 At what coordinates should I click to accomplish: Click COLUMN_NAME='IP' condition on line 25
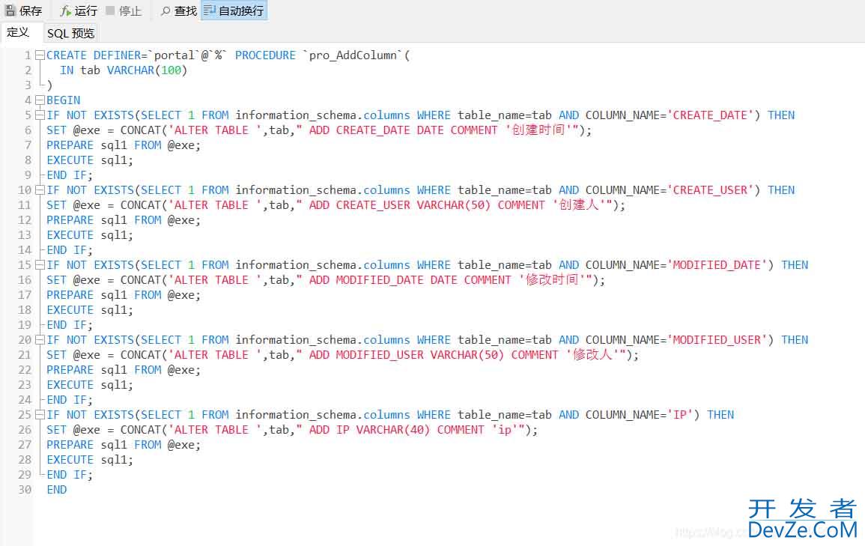640,415
